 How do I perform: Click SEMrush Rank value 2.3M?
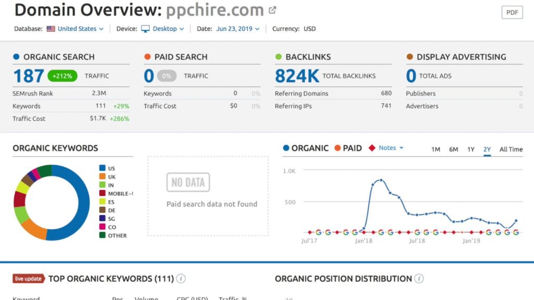click(x=99, y=93)
